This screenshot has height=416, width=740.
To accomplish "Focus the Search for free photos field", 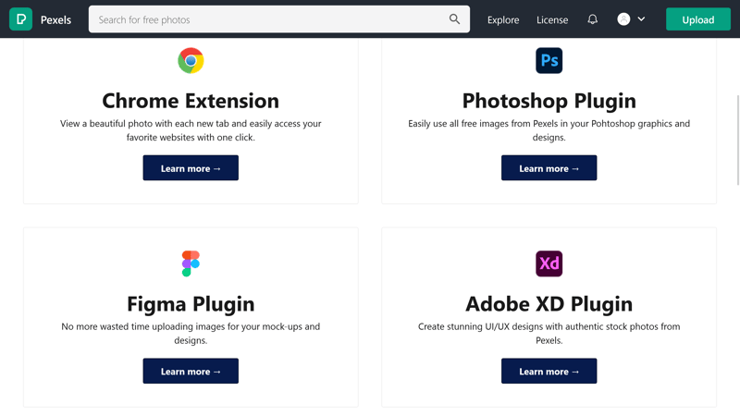I will [x=268, y=19].
